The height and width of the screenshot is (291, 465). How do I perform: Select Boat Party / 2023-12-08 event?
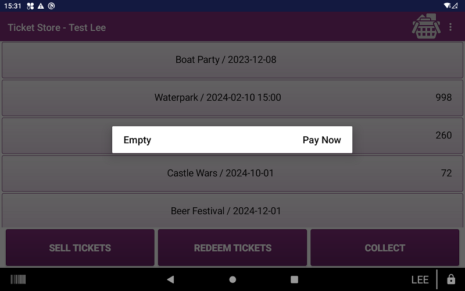point(233,60)
